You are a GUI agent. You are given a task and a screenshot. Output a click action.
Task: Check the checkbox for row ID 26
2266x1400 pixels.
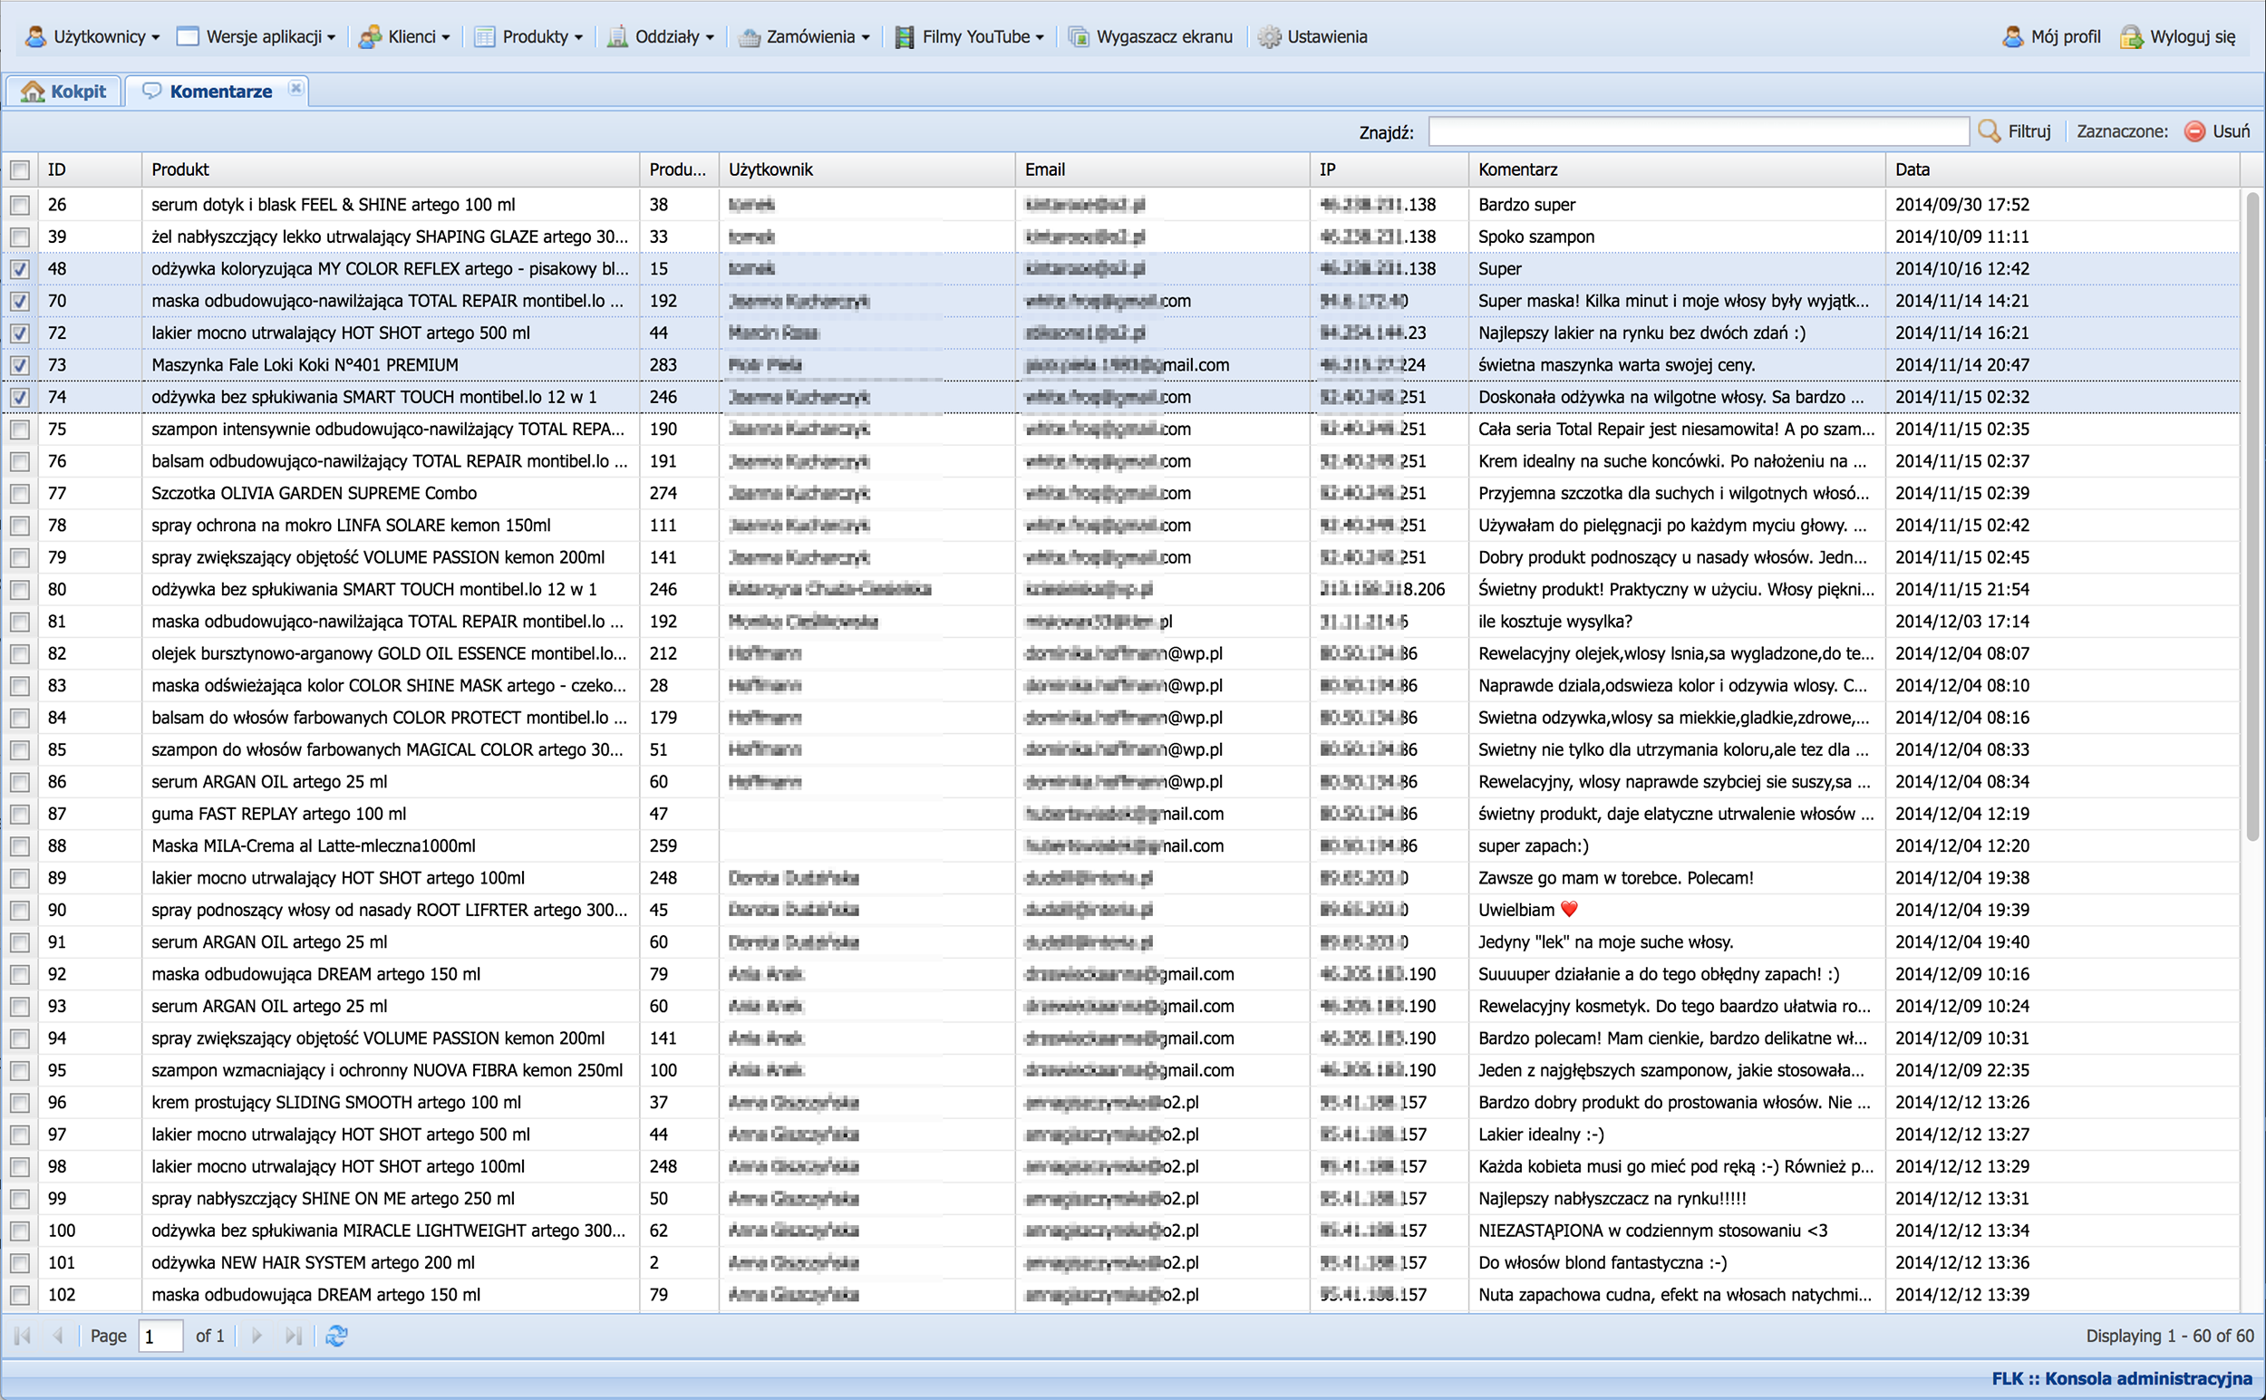coord(20,205)
